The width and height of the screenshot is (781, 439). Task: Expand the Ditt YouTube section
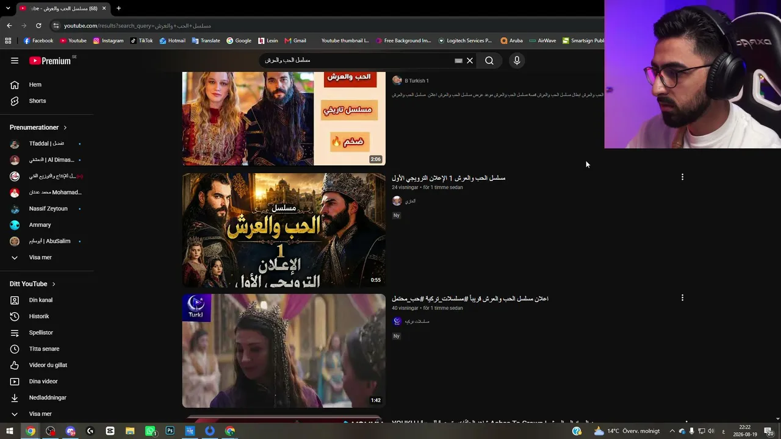(33, 284)
